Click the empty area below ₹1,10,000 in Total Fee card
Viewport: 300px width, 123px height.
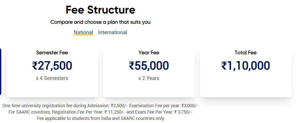pos(246,84)
